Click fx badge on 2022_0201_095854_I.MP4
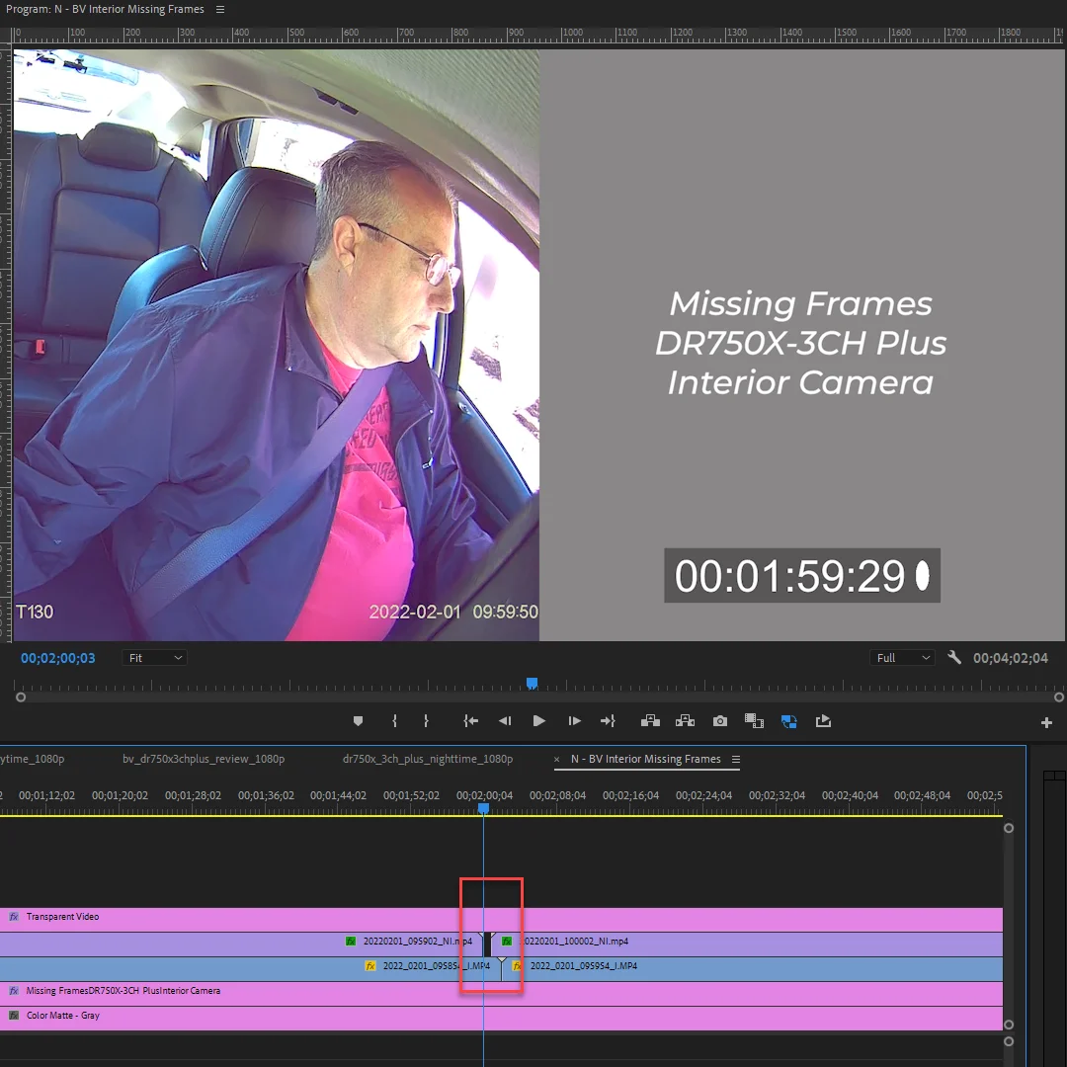1067x1067 pixels. [370, 965]
